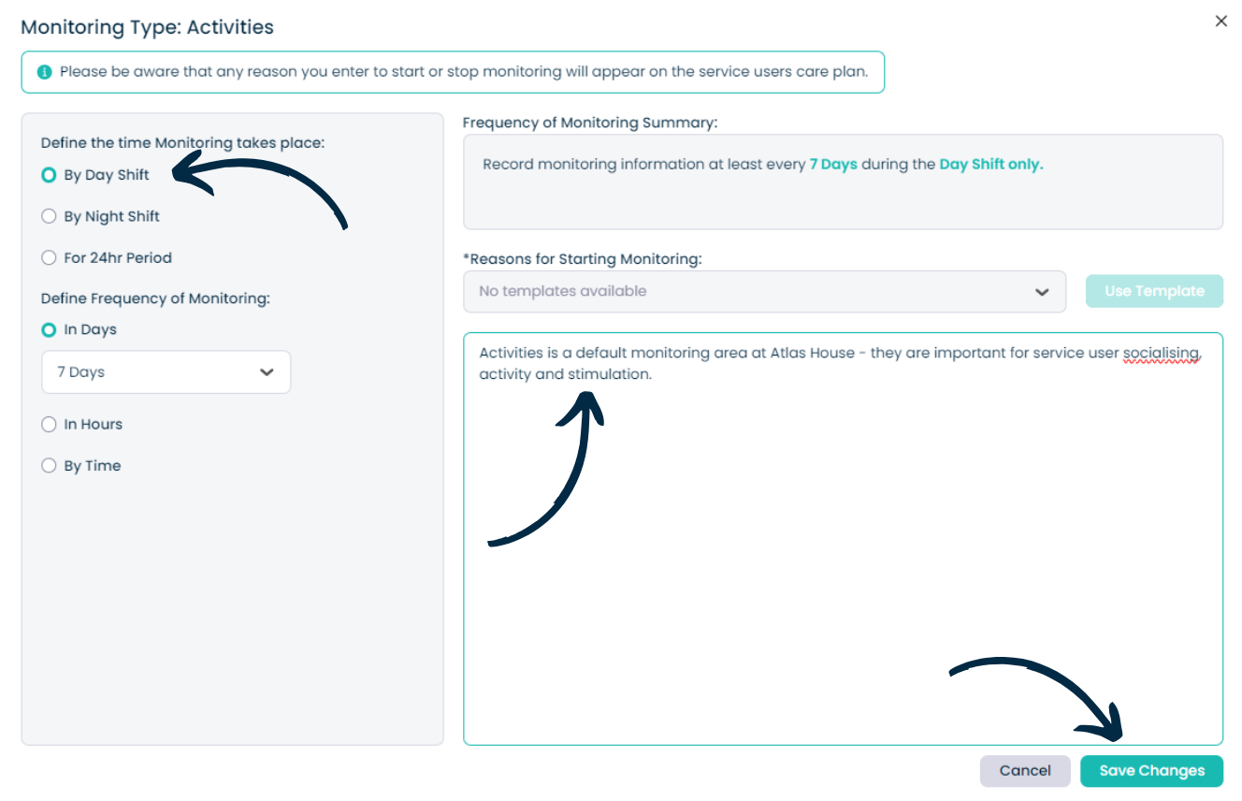Click the info icon in the notice banner
1242x801 pixels.
[x=44, y=72]
